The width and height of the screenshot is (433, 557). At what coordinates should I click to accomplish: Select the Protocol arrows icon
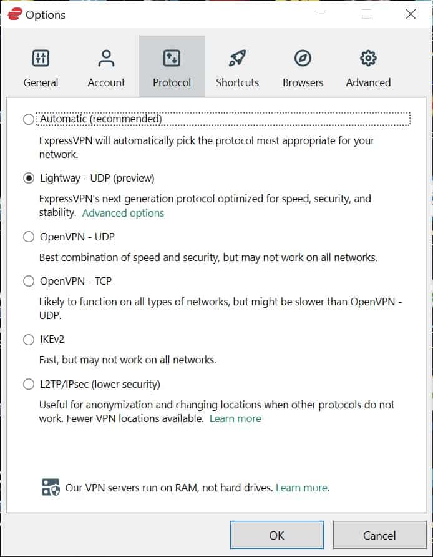(172, 58)
